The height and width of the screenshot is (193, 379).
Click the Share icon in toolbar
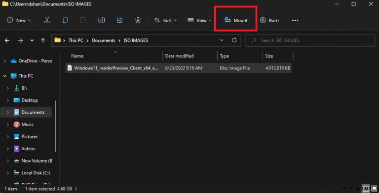tap(119, 20)
